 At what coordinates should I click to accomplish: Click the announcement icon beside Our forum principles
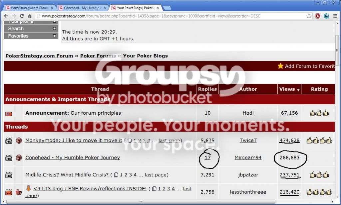tap(9, 114)
